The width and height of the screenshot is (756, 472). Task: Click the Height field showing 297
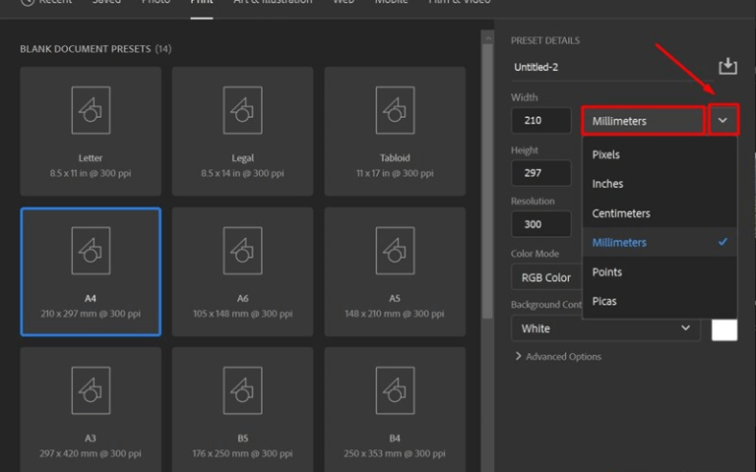(x=541, y=172)
